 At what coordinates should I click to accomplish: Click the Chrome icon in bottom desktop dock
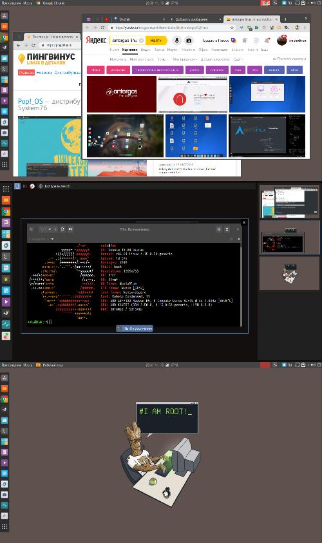5,399
